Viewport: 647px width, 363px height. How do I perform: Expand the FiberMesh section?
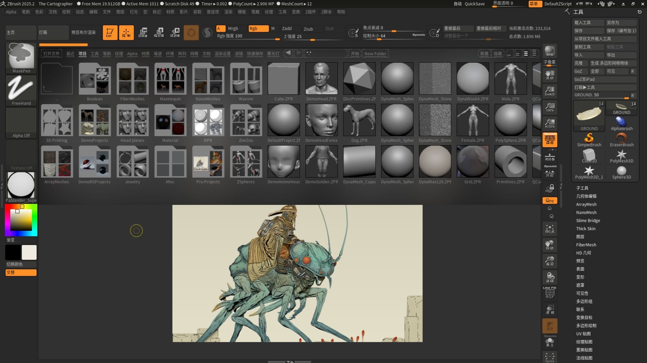[586, 245]
